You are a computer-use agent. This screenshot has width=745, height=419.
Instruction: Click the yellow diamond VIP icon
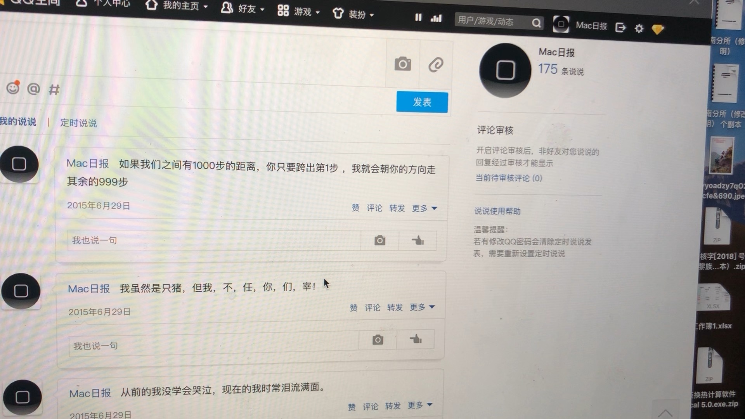tap(658, 29)
